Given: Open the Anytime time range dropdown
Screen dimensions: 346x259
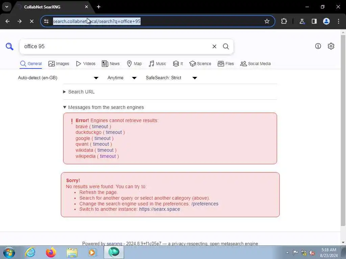Looking at the screenshot, I should point(122,78).
